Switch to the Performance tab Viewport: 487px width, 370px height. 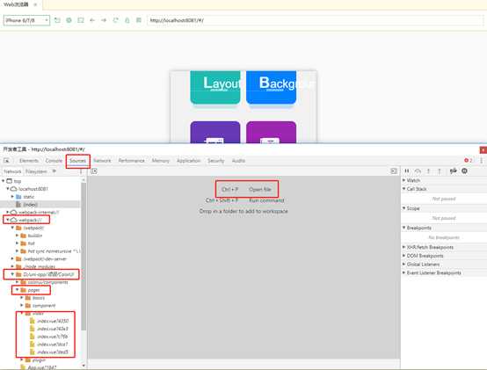coord(131,161)
